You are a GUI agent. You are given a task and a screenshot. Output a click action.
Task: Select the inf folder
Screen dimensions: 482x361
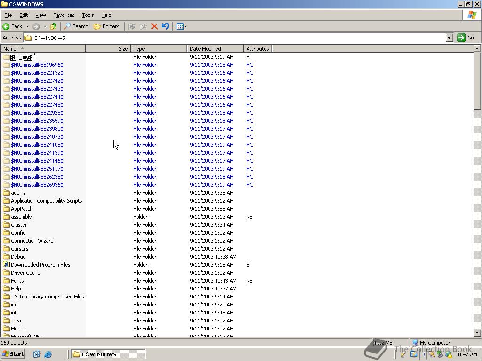point(10,312)
